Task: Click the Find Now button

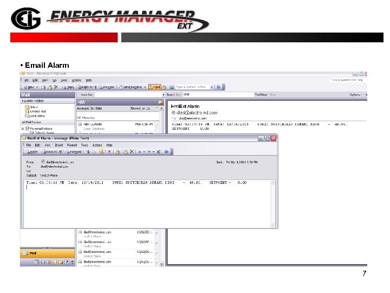Action: click(261, 94)
